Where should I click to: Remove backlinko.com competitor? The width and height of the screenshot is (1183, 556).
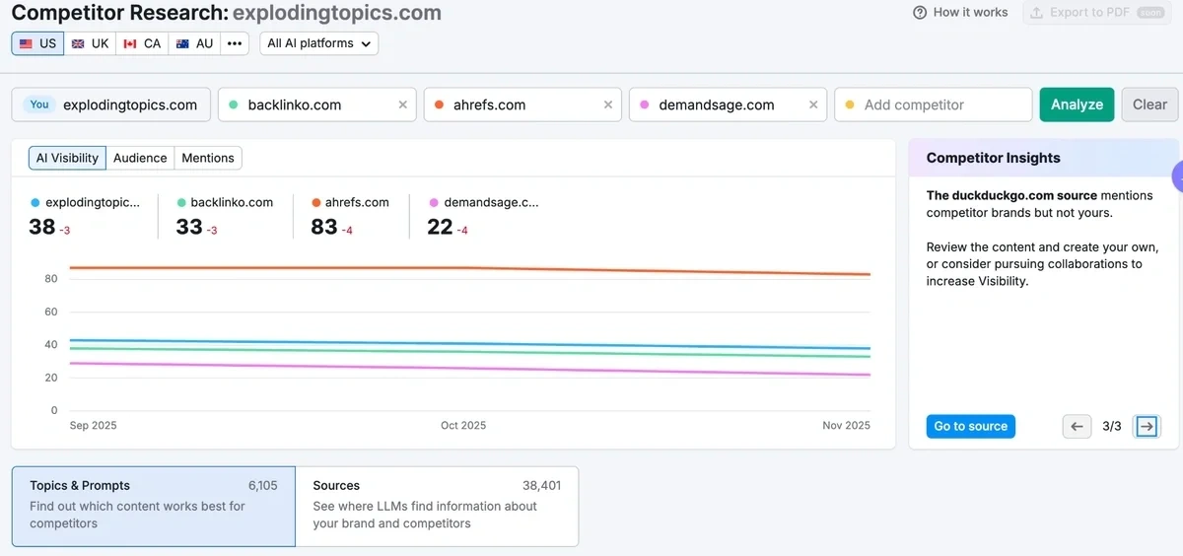[x=402, y=104]
